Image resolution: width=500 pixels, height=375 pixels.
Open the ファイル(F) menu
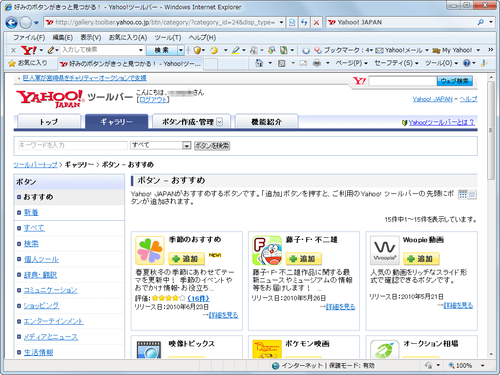(x=29, y=37)
